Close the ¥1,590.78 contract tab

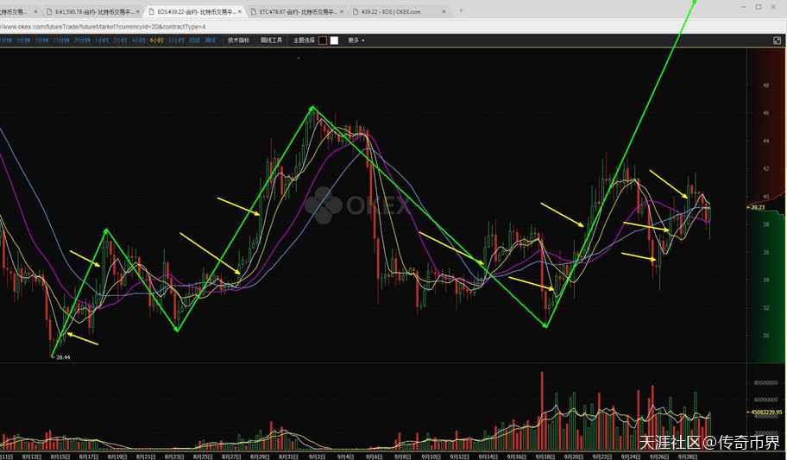click(138, 12)
